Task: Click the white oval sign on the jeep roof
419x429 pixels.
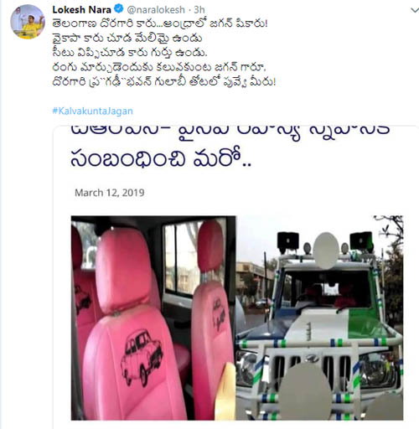Action: 326,251
